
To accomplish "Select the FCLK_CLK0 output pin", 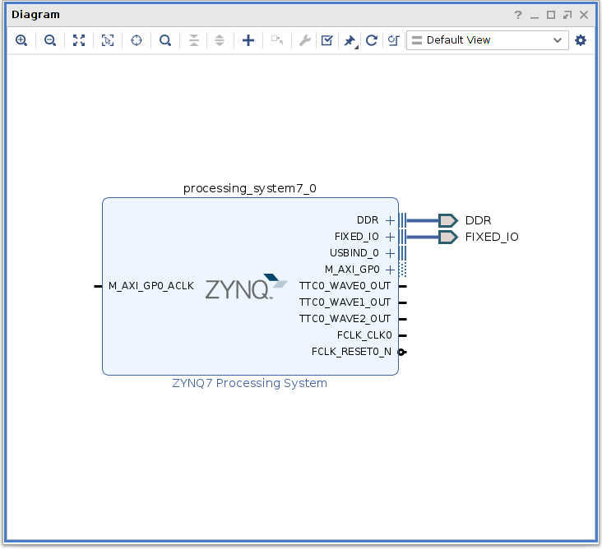I will (402, 335).
